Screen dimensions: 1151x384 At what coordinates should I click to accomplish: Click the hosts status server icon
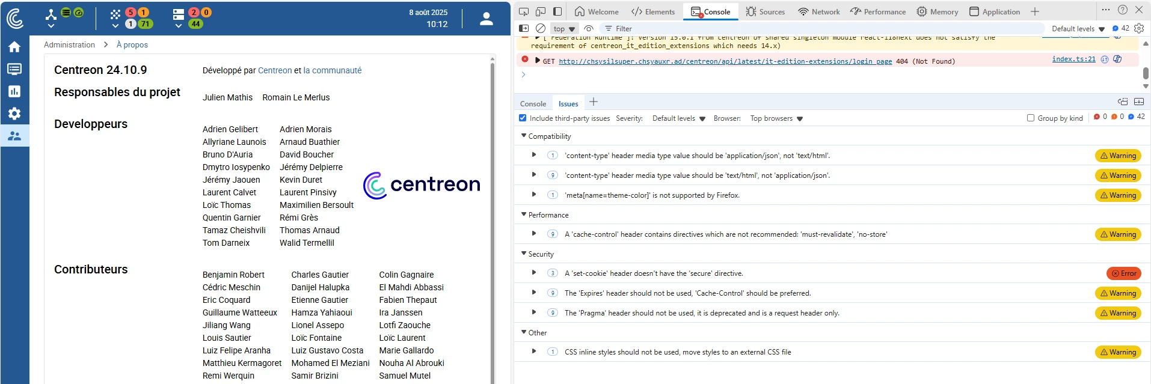point(179,14)
